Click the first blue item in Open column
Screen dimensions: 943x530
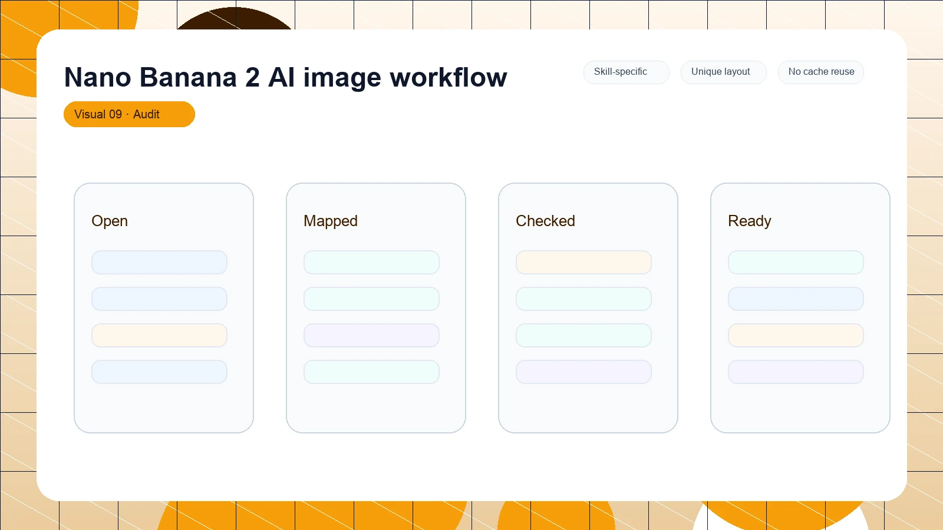[159, 262]
